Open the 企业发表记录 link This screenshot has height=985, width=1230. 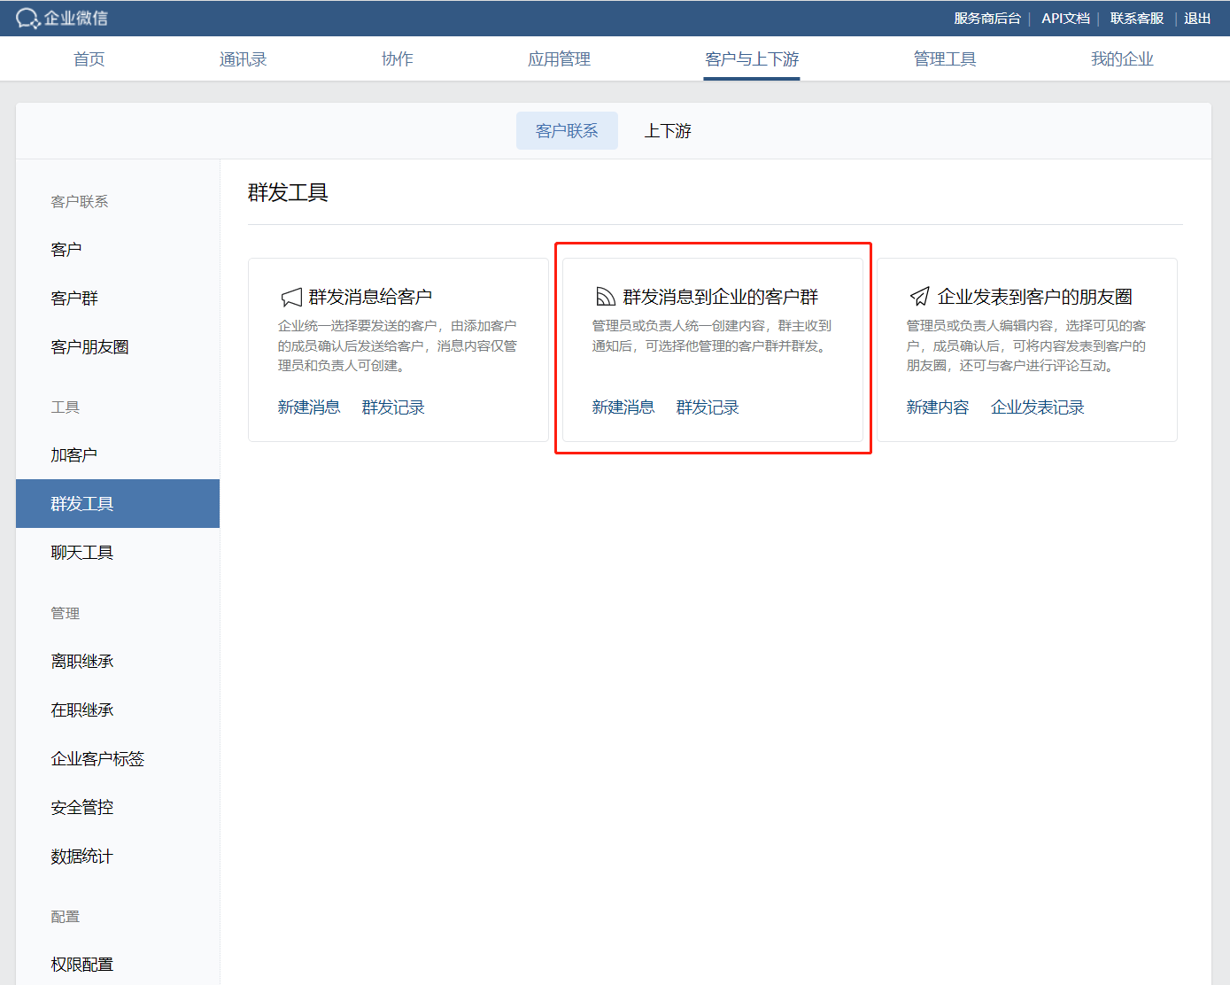1038,407
